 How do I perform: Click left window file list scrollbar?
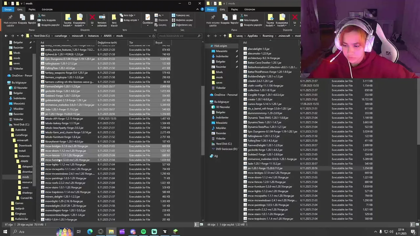[203, 121]
